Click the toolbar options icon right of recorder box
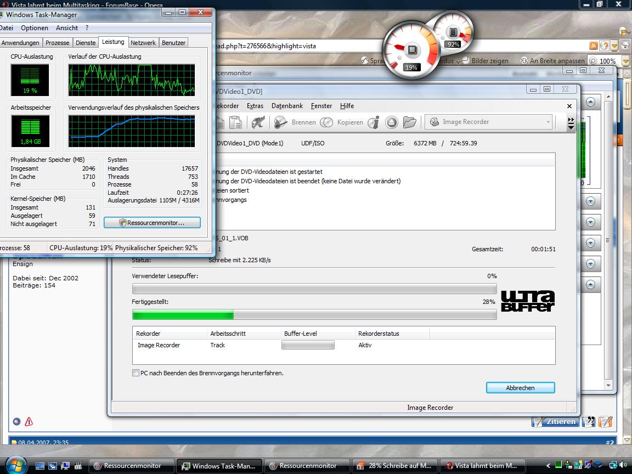 [571, 123]
